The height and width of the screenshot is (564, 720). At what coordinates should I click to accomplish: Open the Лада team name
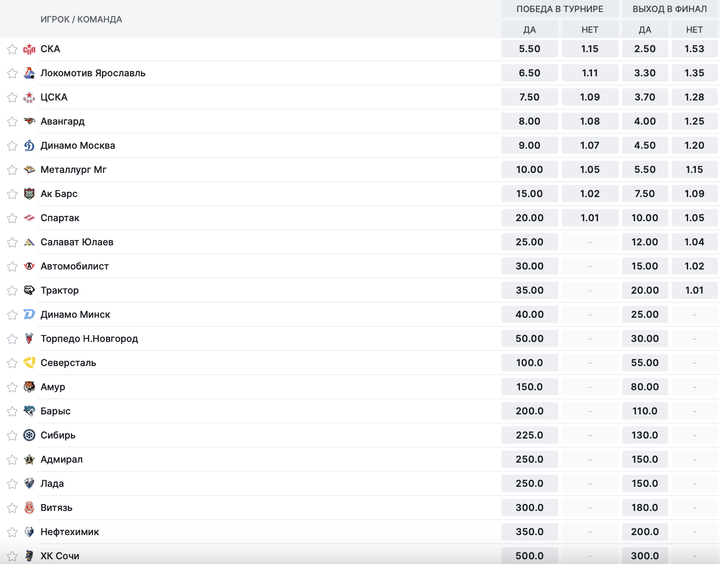click(x=52, y=484)
